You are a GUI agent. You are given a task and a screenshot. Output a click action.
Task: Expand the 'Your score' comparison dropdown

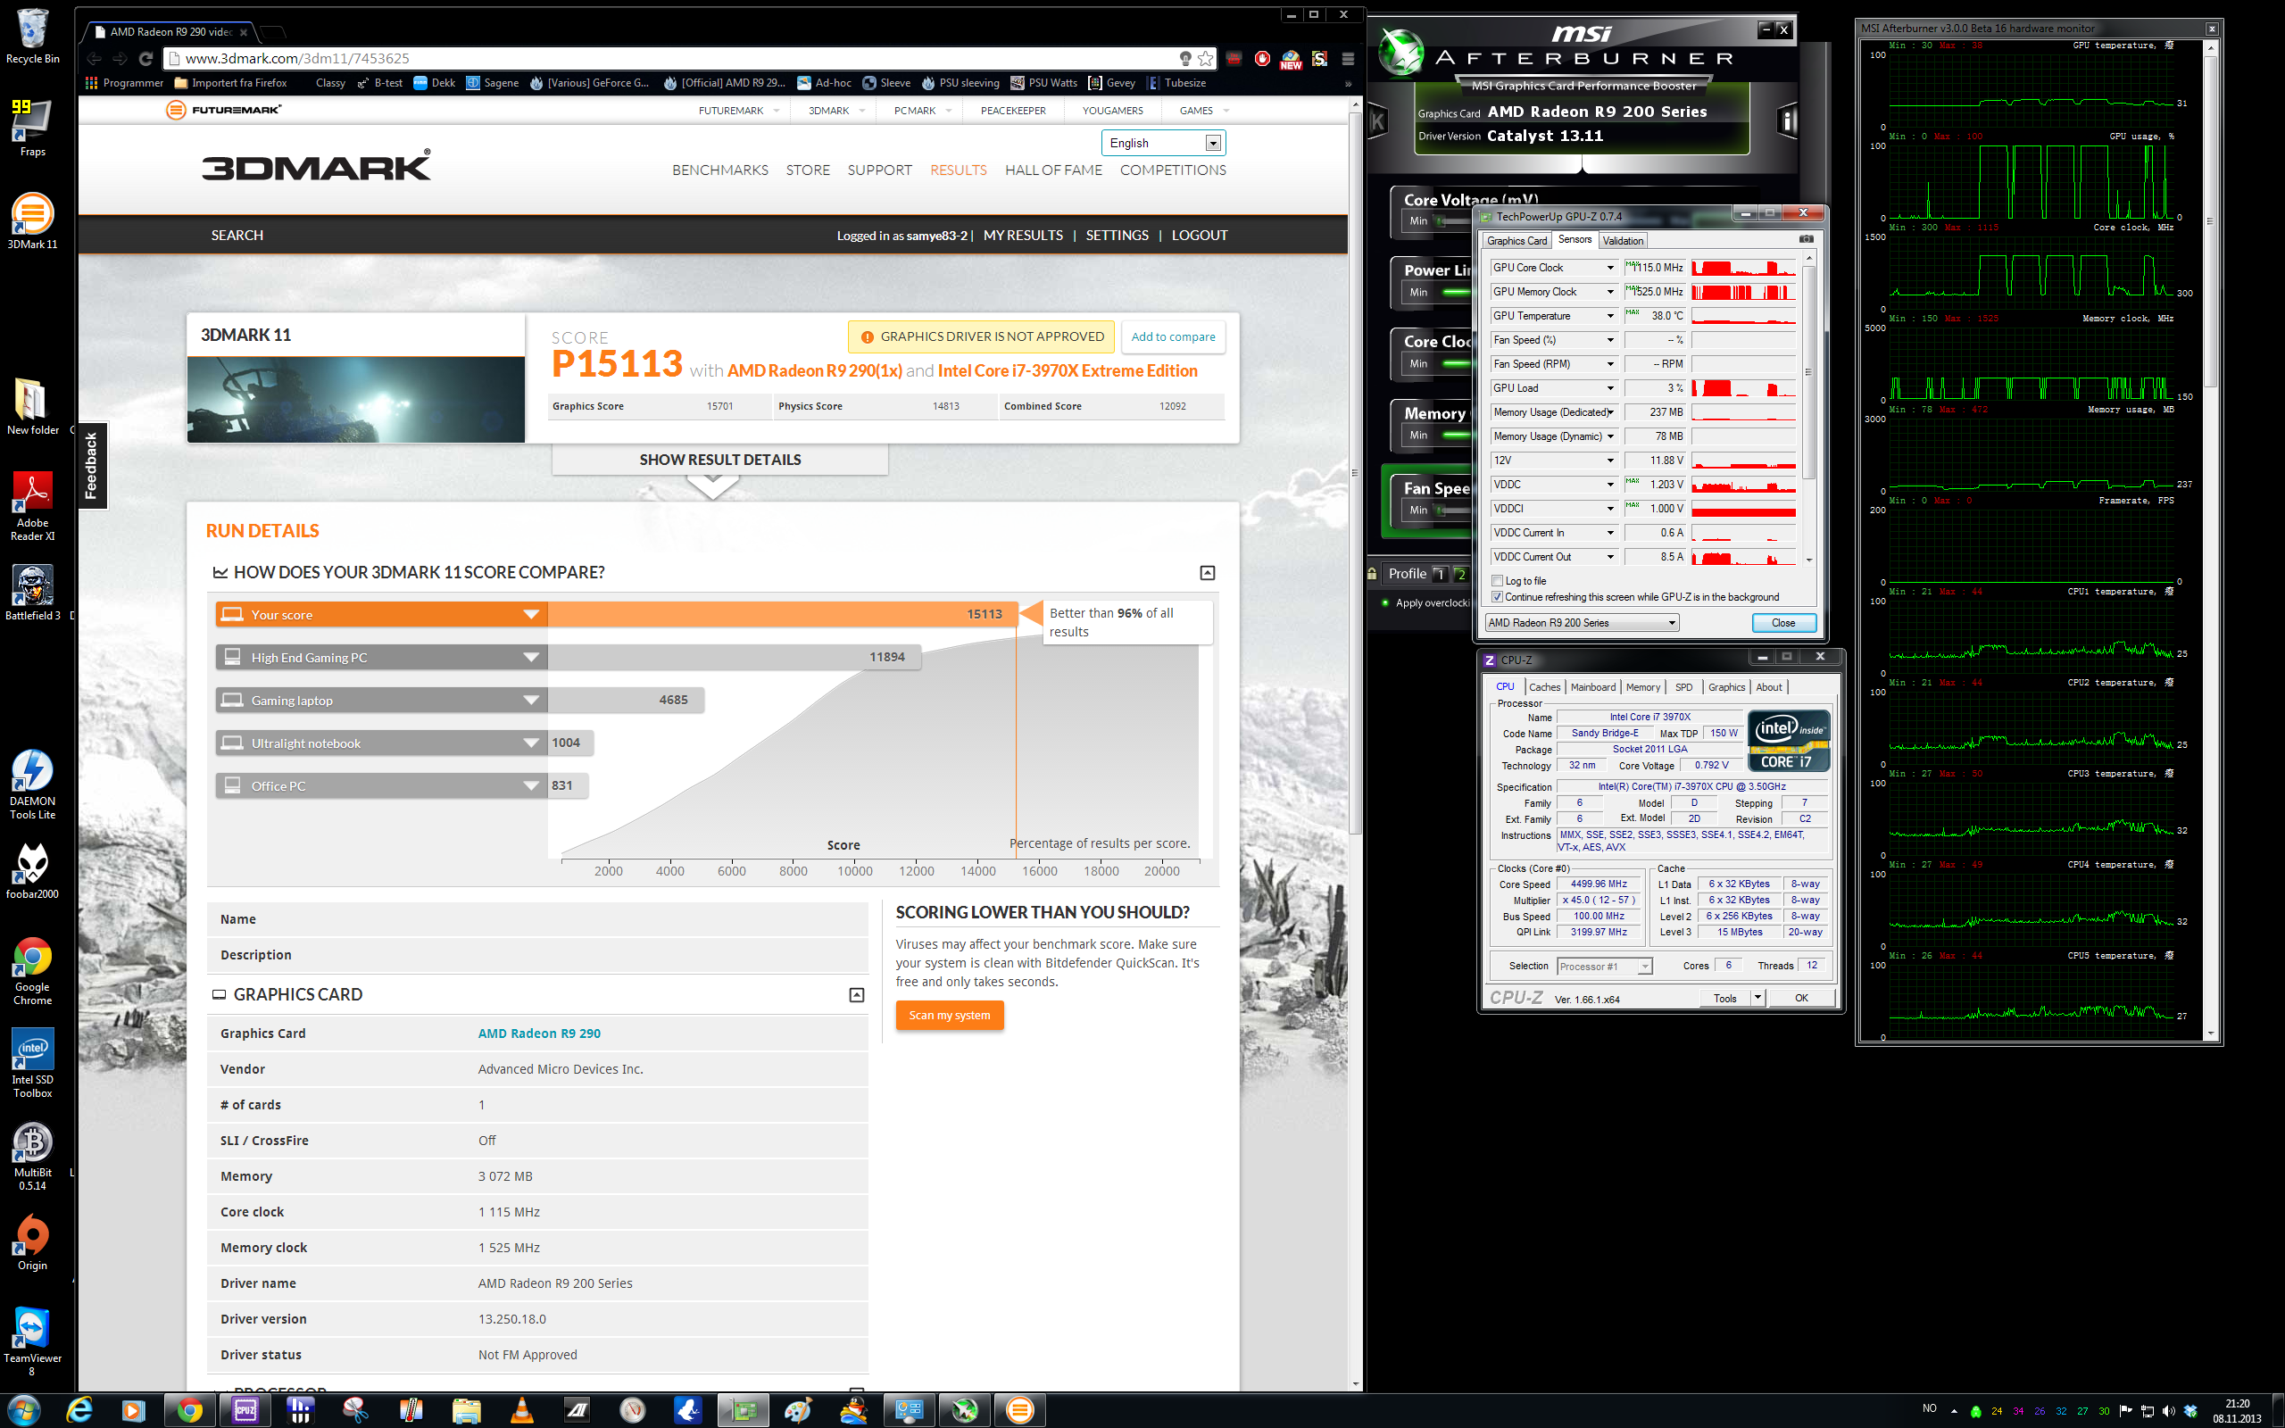532,615
